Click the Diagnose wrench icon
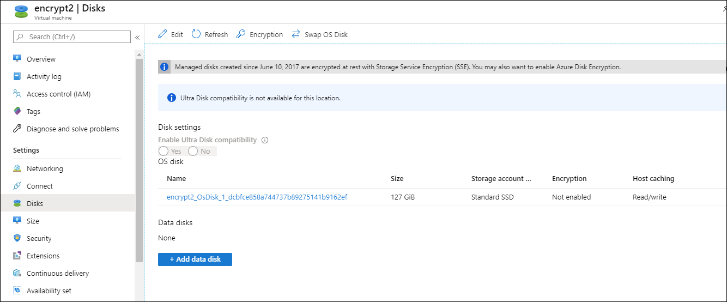The width and height of the screenshot is (727, 302). [17, 129]
